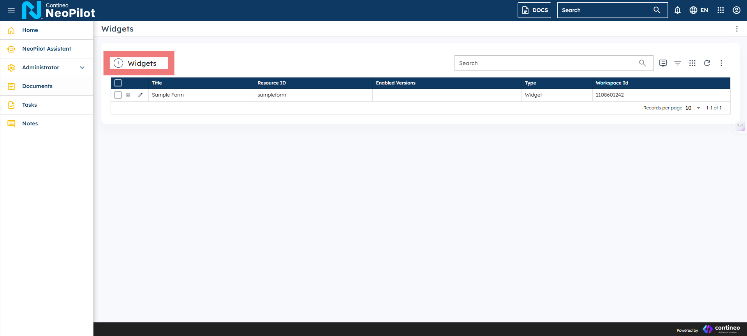Change the language from EN
Image resolution: width=747 pixels, height=336 pixels.
[699, 10]
